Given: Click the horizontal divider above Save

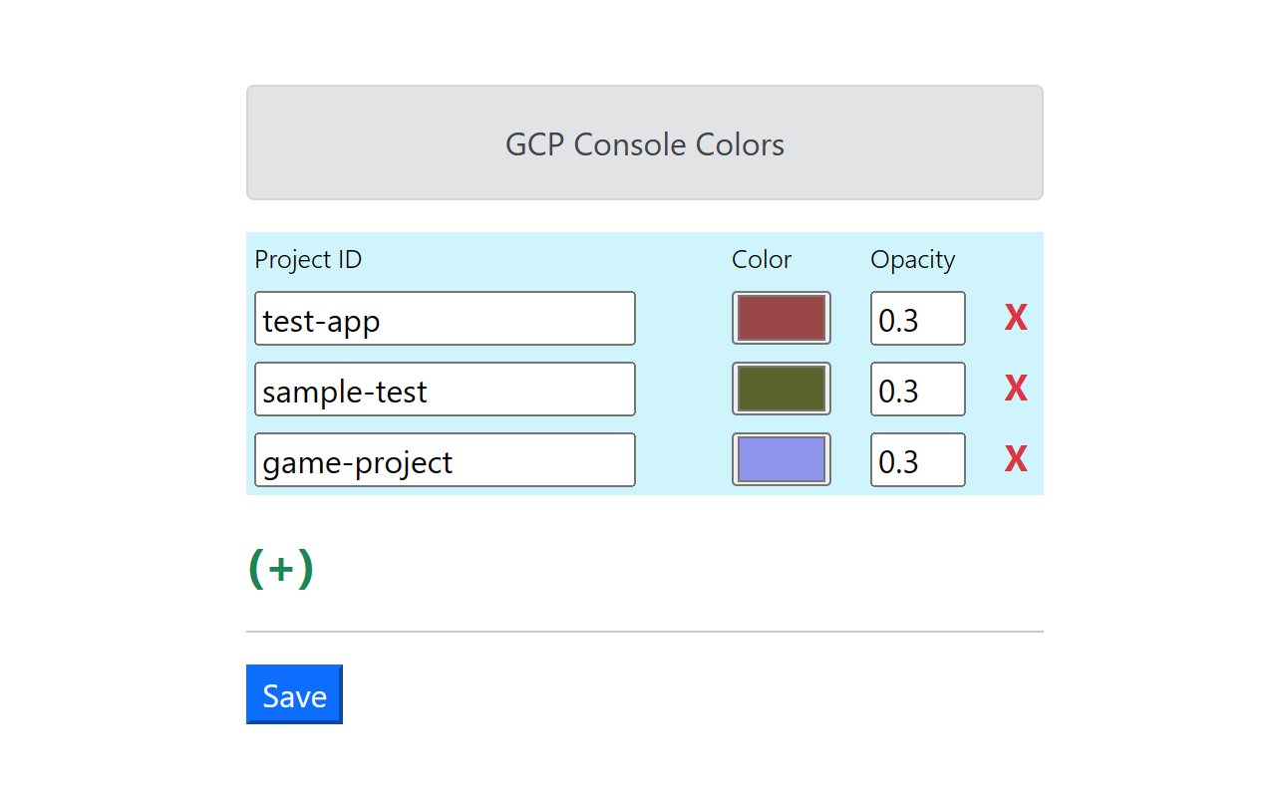Looking at the screenshot, I should click(x=644, y=632).
